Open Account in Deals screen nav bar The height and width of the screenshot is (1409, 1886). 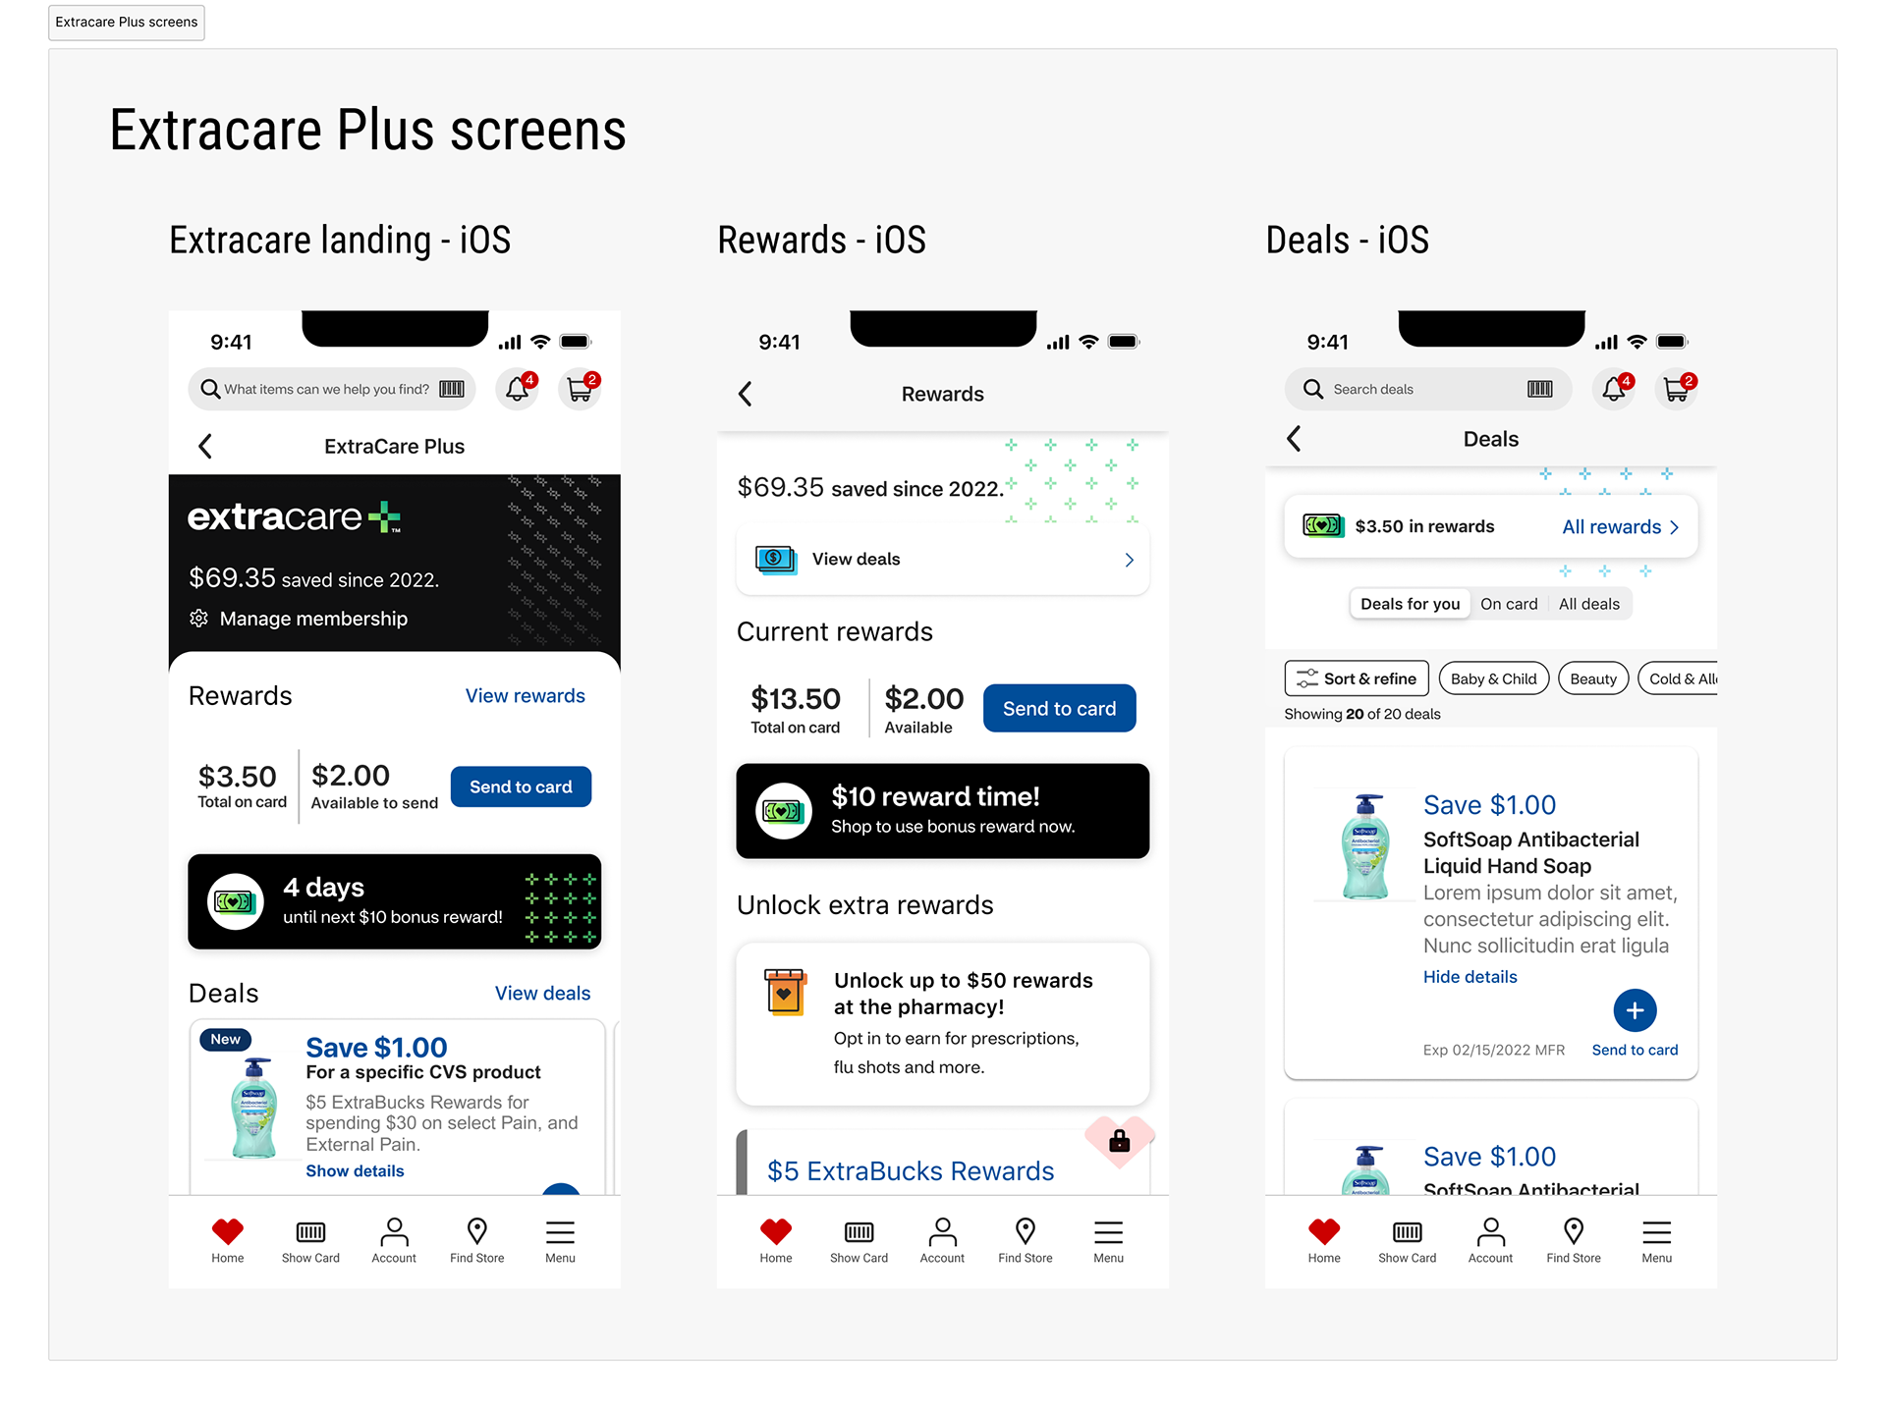pyautogui.click(x=1490, y=1241)
